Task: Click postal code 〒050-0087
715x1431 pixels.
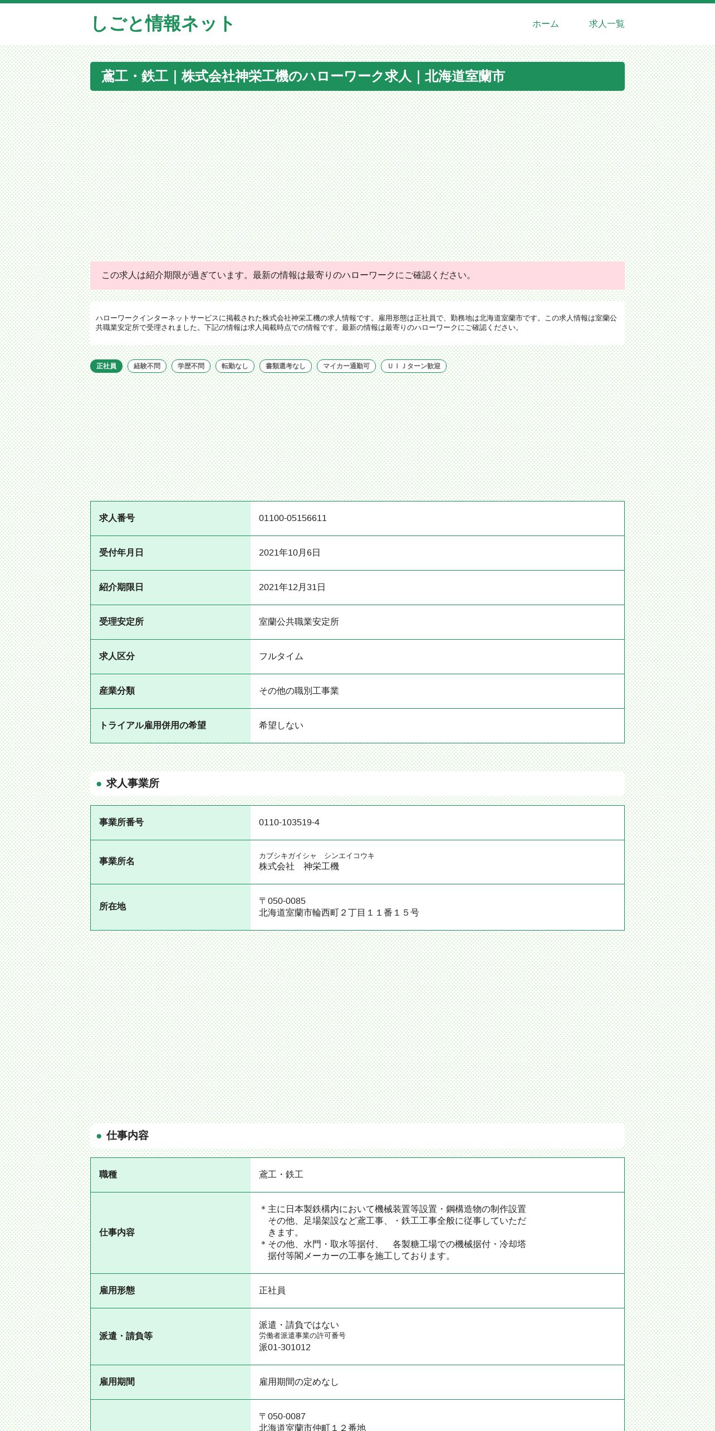Action: (x=282, y=1417)
